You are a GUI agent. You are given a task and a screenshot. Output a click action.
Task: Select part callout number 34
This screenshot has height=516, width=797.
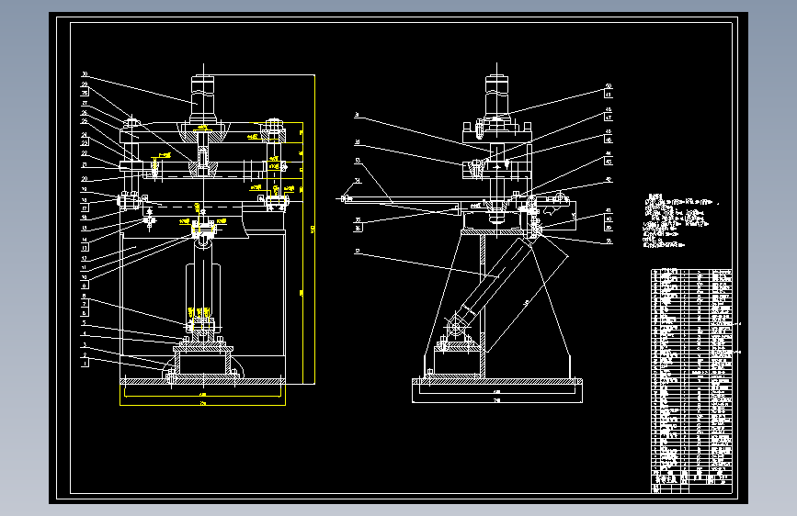pos(358,180)
